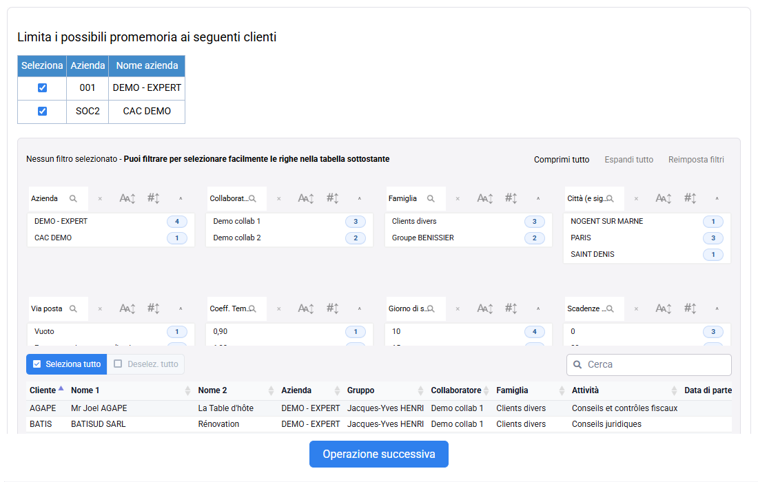The height and width of the screenshot is (482, 758).
Task: Filter by Vuoto in Via posta
Action: 111,331
